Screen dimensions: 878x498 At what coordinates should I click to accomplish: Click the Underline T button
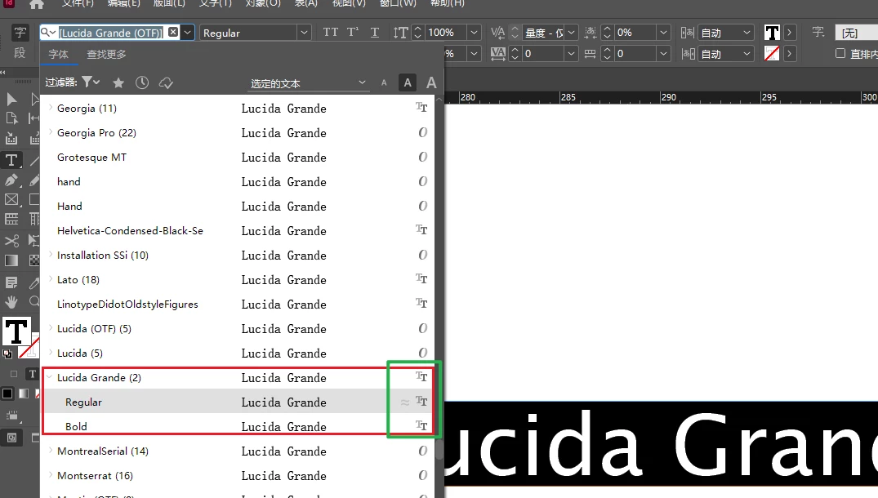(375, 33)
